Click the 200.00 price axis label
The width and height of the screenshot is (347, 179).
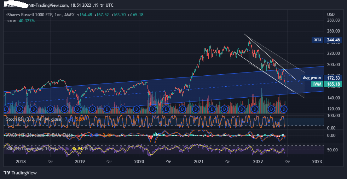tap(334, 65)
